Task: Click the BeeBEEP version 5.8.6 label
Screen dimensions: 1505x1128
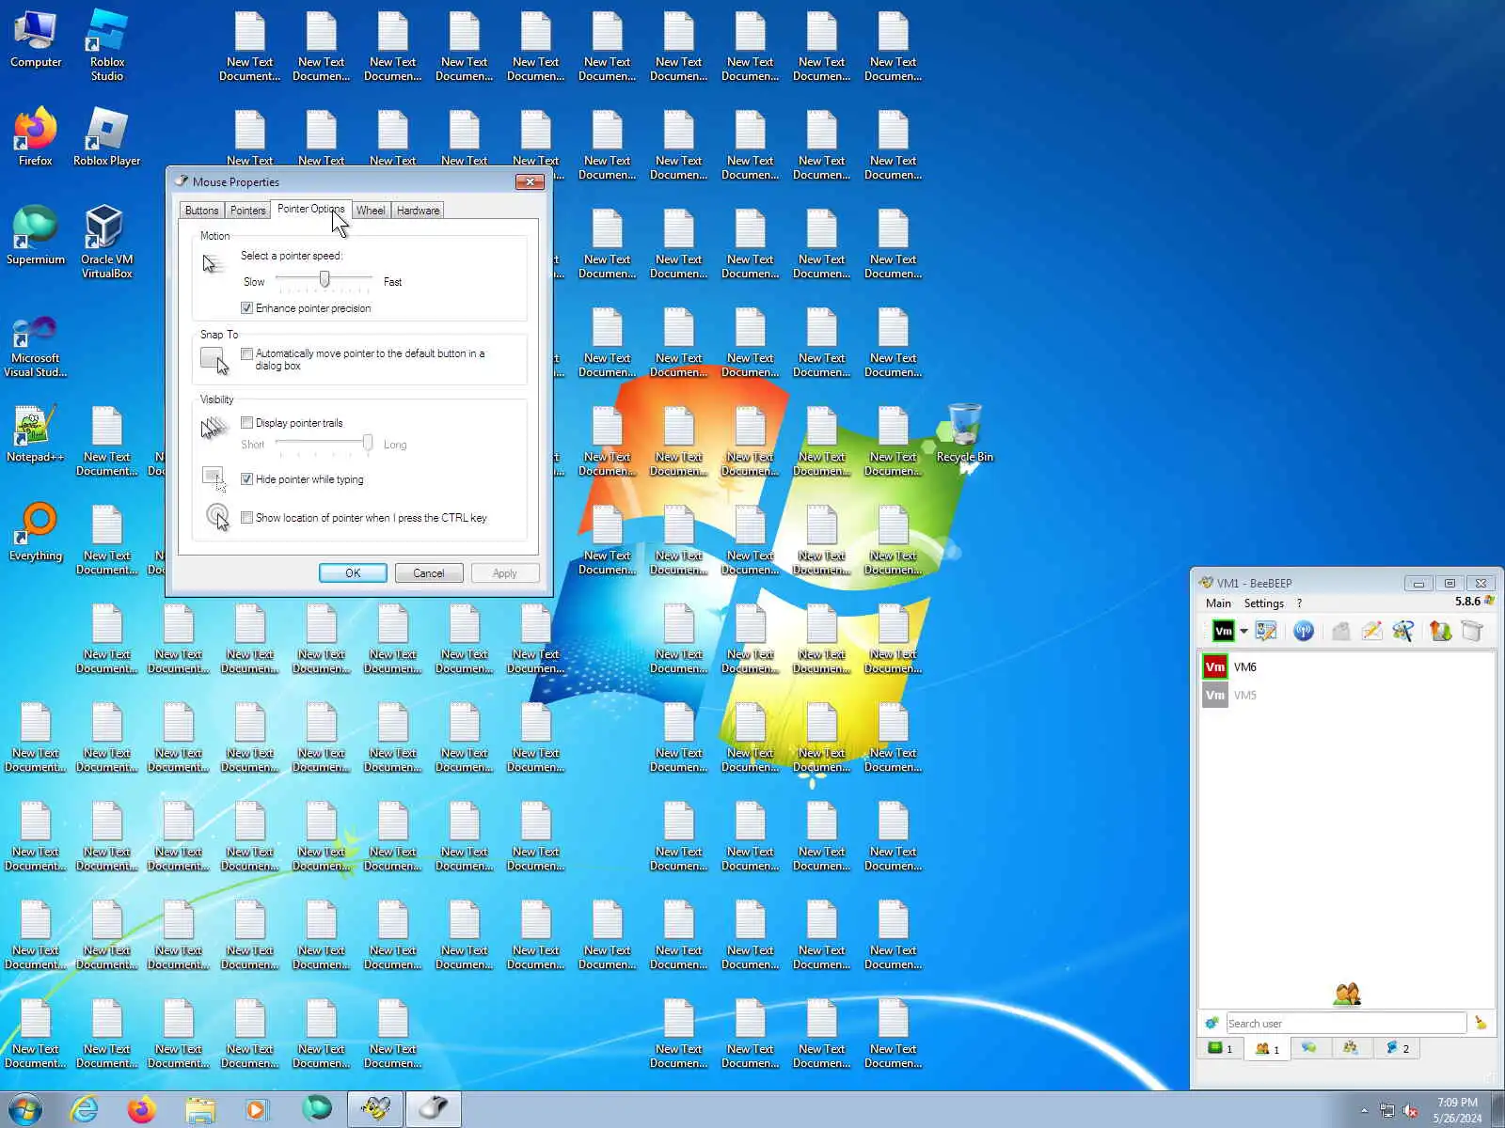Action: pos(1467,602)
